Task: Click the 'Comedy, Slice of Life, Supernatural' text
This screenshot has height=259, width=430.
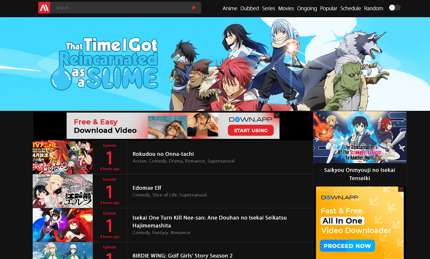Action: coord(170,195)
